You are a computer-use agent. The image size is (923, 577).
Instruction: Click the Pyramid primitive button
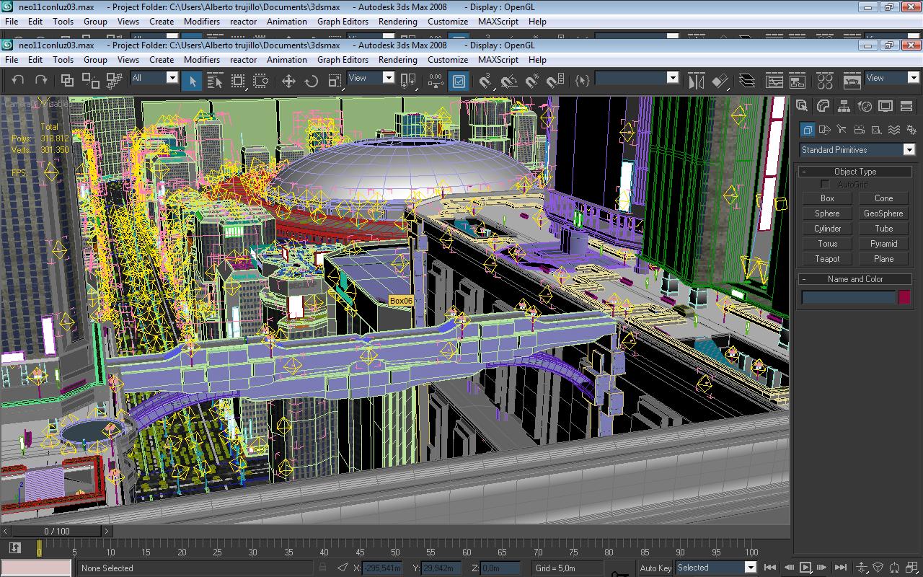click(x=883, y=244)
